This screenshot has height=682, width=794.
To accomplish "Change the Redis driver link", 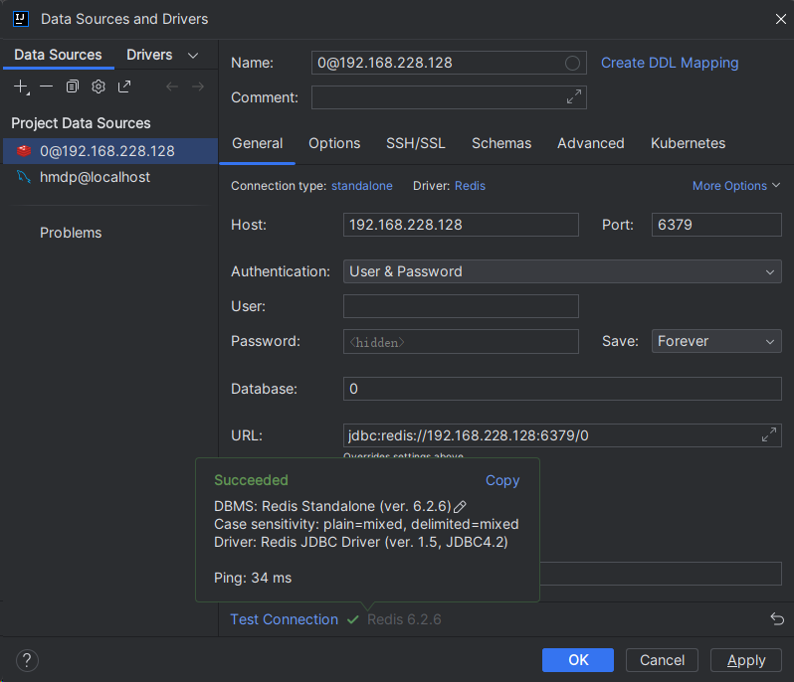I will (470, 186).
